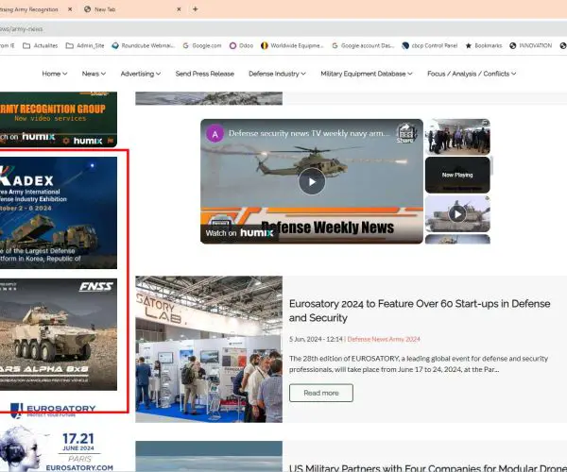Open a new browser tab with plus icon
Image resolution: width=567 pixels, height=472 pixels.
(x=196, y=8)
